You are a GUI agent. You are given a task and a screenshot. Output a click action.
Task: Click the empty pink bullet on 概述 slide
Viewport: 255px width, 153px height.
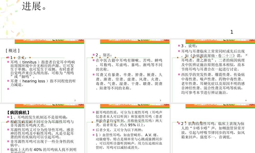[x=8, y=89]
